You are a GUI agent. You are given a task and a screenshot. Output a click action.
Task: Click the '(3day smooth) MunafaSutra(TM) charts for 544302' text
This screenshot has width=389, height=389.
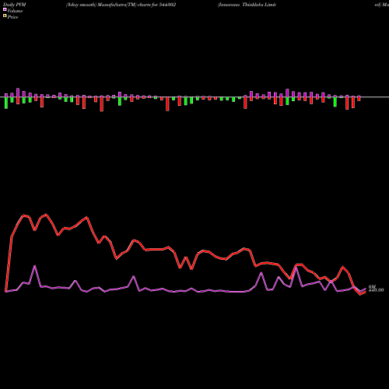coord(121,5)
